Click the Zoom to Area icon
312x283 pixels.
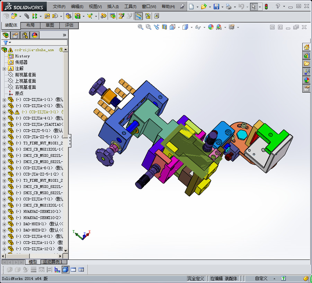pos(149,27)
